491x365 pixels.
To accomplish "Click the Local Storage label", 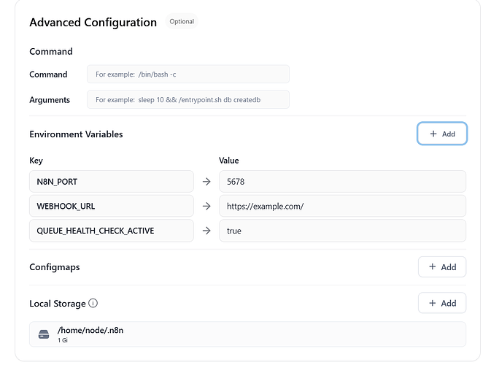I will coord(58,303).
